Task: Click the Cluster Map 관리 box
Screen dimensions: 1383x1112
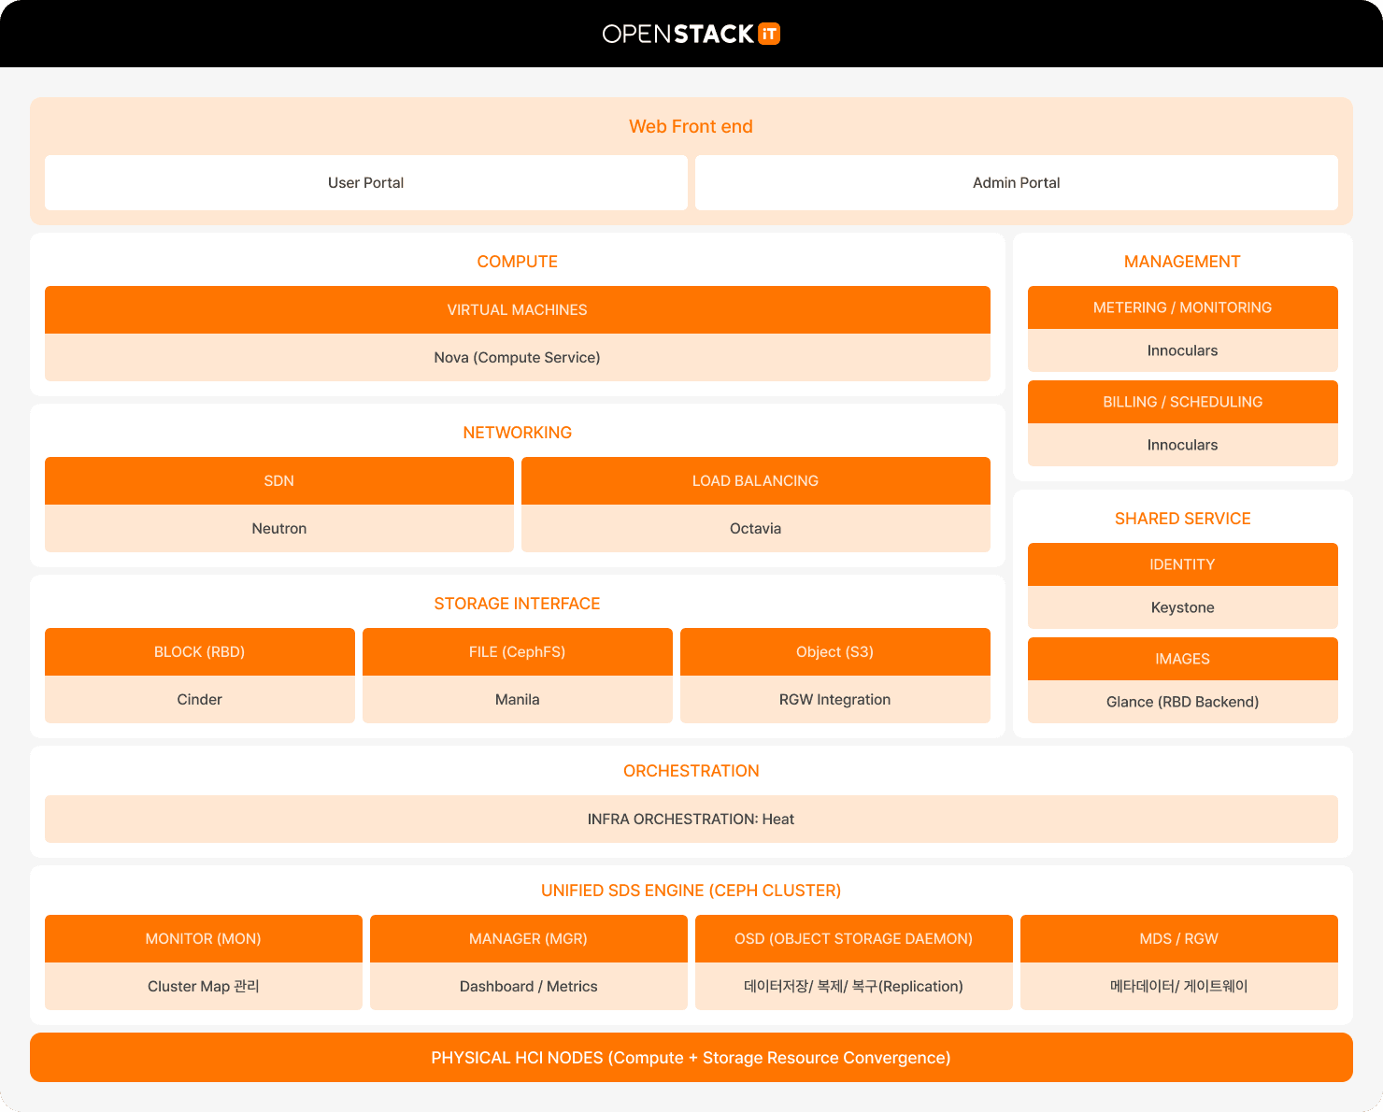Action: tap(204, 986)
